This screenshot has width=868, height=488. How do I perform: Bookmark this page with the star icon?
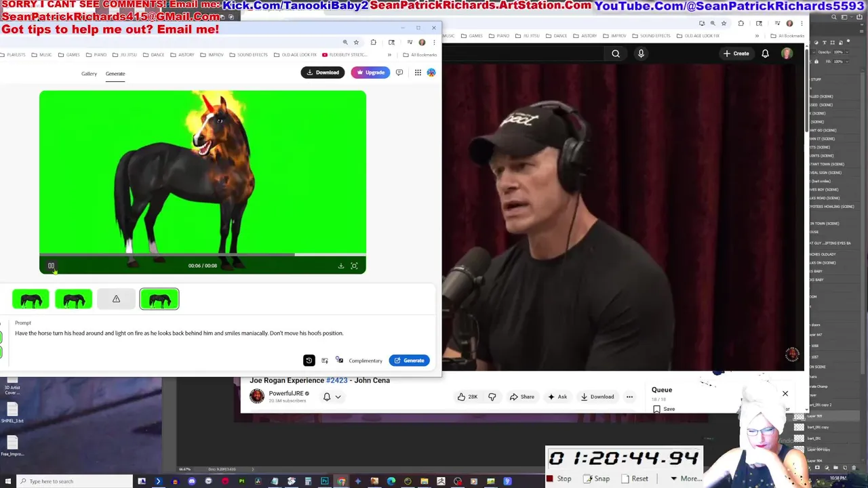tap(356, 42)
